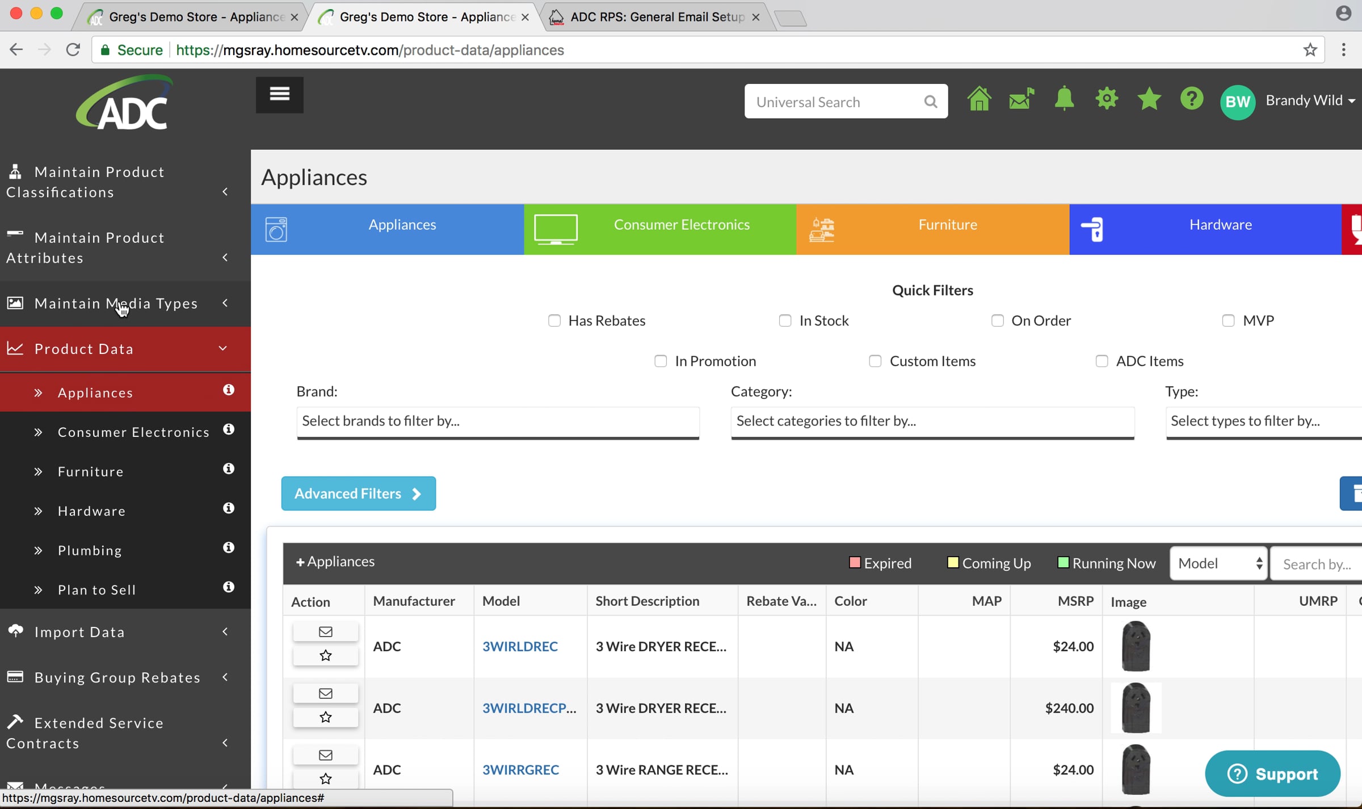Open the notifications bell icon
This screenshot has height=809, width=1362.
pyautogui.click(x=1064, y=100)
